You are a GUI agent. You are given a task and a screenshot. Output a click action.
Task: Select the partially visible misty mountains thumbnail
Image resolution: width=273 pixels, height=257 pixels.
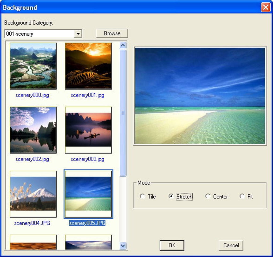click(x=88, y=242)
